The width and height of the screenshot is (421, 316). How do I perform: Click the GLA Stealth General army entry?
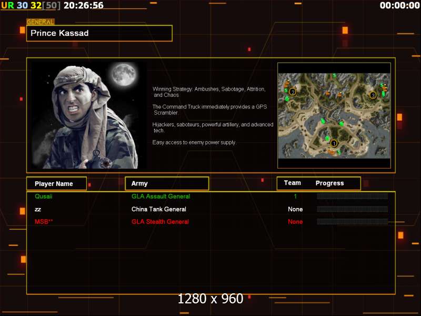pyautogui.click(x=160, y=222)
